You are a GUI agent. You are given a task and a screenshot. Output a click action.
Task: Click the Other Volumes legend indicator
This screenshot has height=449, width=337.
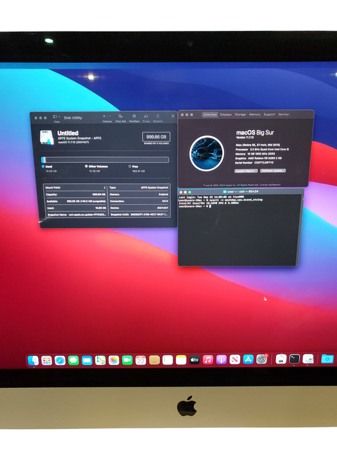pos(86,166)
